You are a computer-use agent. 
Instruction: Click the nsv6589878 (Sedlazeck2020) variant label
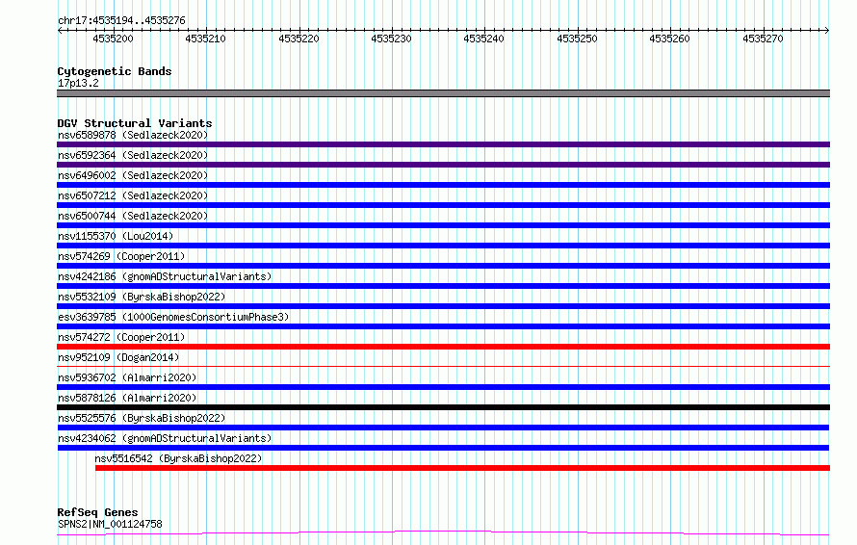point(133,135)
